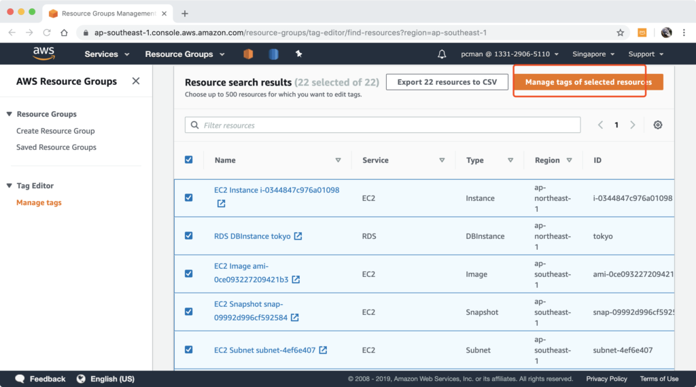
Task: Click the Feedback link in the footer
Action: 48,379
